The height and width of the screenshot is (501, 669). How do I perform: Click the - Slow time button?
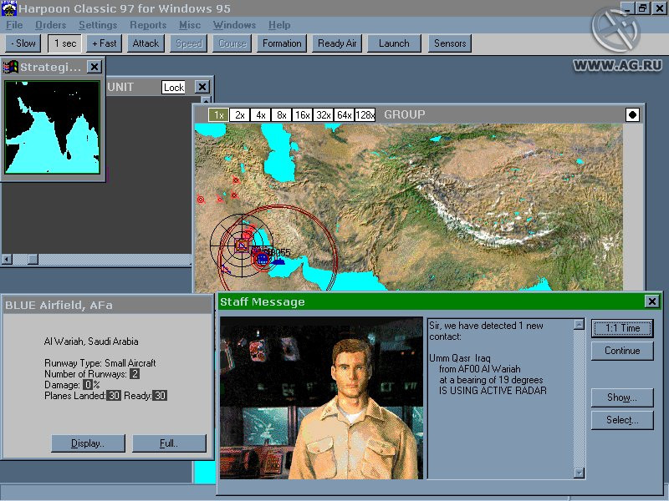23,43
